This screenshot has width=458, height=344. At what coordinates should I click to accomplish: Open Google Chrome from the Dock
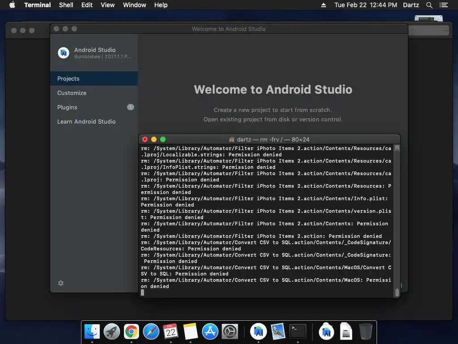click(131, 331)
